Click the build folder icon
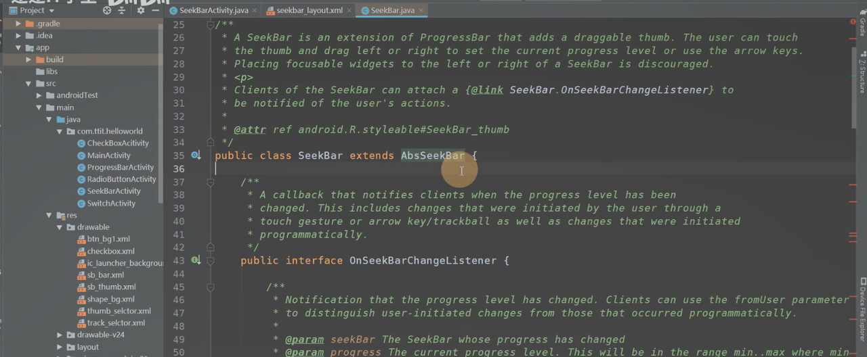Viewport: 867px width, 357px height. pos(39,59)
